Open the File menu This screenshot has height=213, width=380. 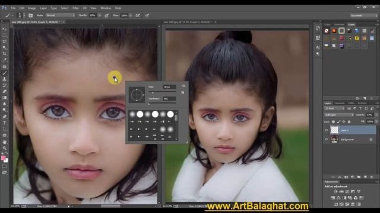[13, 8]
